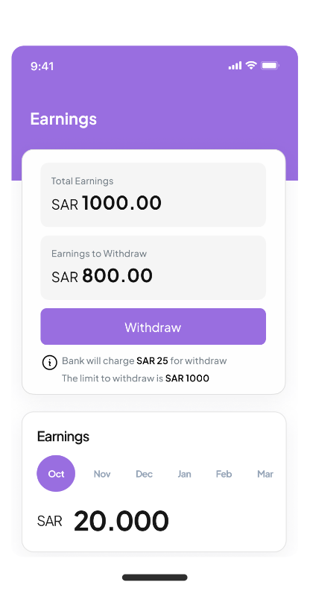Screen dimensions: 310x597
Task: Click the Total Earnings SAR 1000.00 card
Action: [x=154, y=195]
